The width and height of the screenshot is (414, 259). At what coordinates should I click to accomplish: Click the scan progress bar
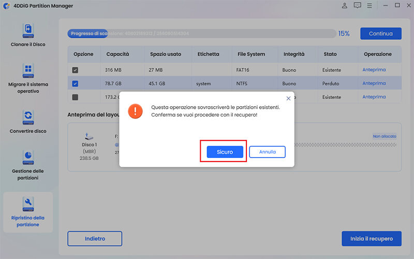[201, 34]
